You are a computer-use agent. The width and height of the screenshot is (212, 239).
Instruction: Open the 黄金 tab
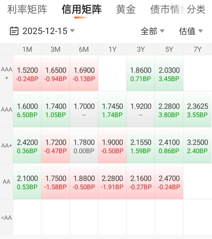(x=126, y=10)
